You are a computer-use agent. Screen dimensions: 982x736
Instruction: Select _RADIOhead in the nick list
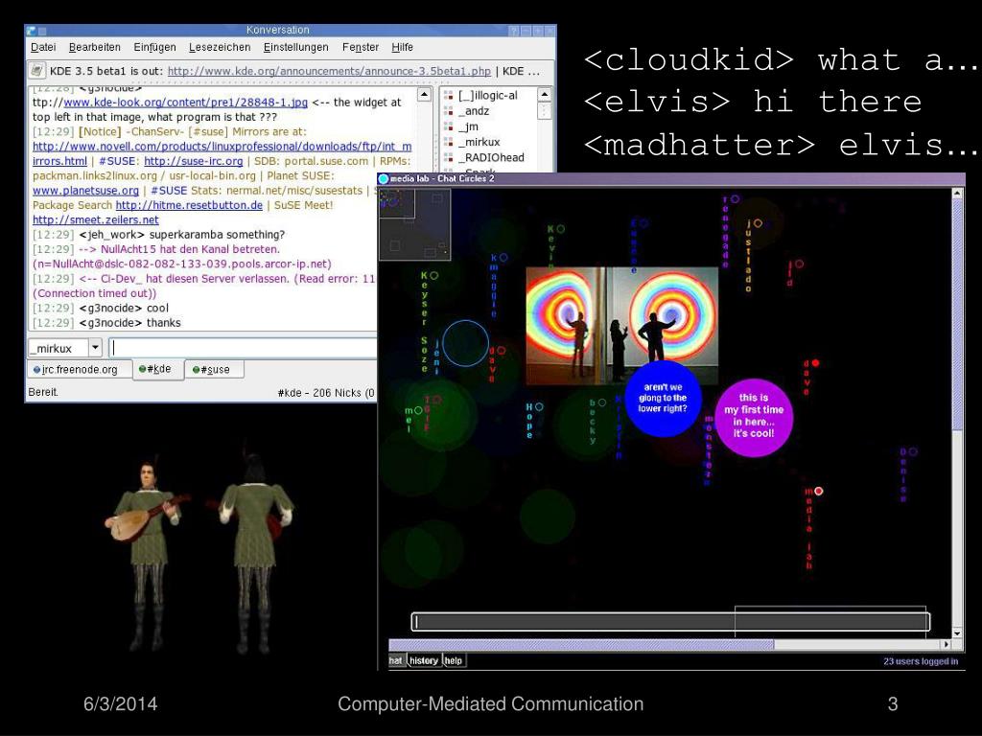click(491, 158)
